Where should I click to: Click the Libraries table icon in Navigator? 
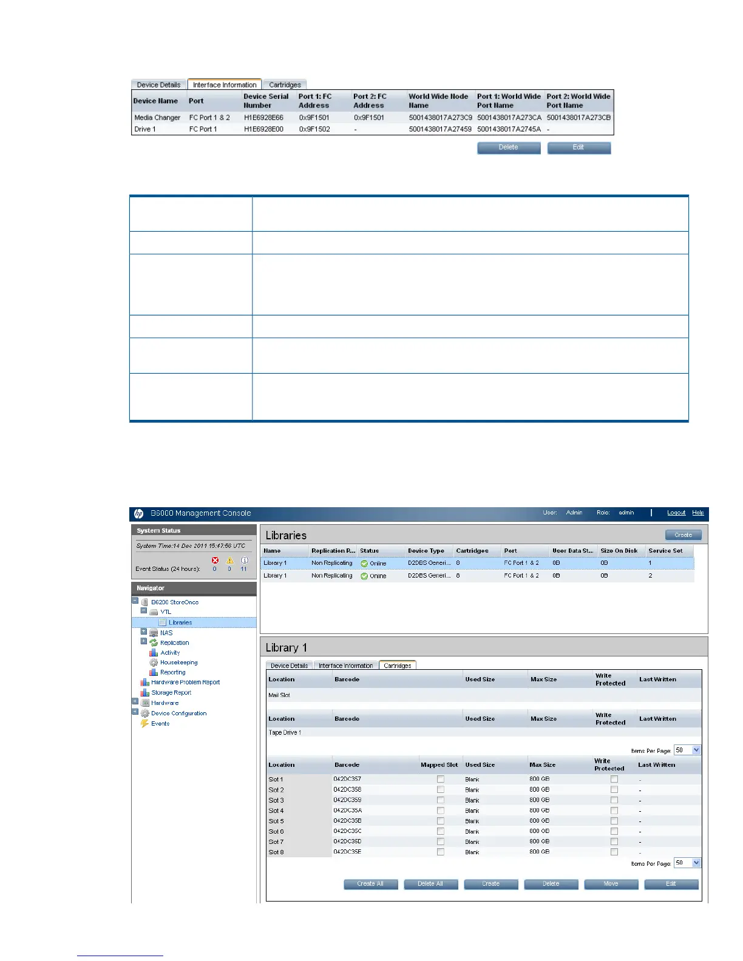point(162,622)
